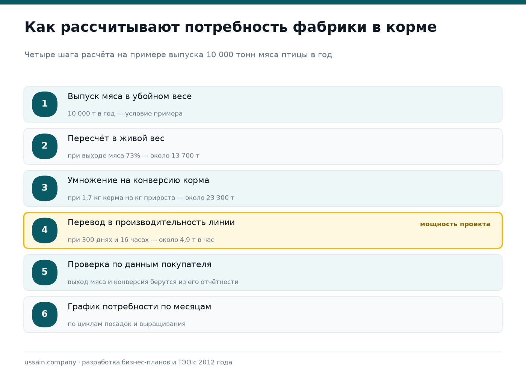This screenshot has width=526, height=375.
Task: Click the step 1 number badge
Action: pyautogui.click(x=45, y=104)
